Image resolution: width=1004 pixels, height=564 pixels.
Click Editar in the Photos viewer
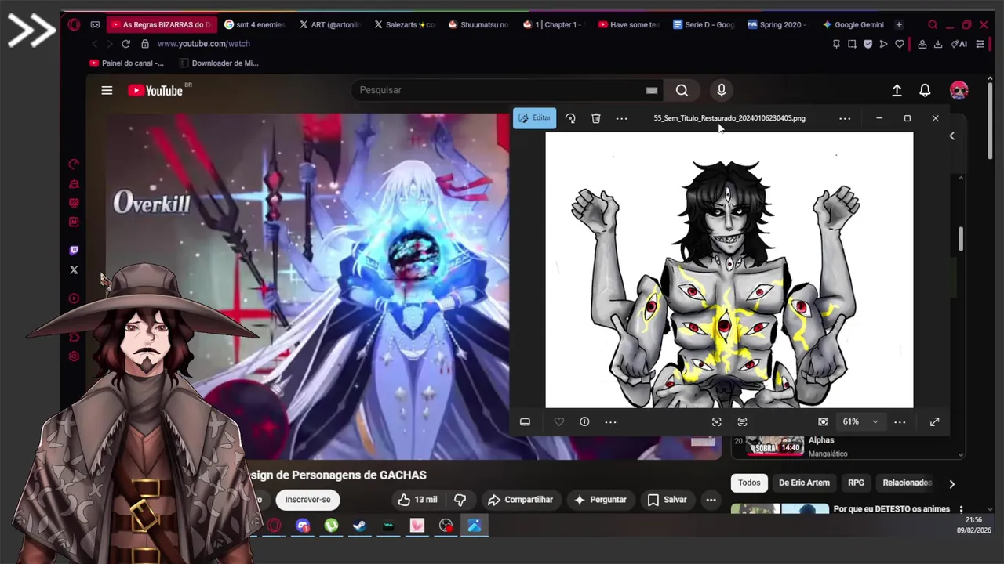click(534, 118)
